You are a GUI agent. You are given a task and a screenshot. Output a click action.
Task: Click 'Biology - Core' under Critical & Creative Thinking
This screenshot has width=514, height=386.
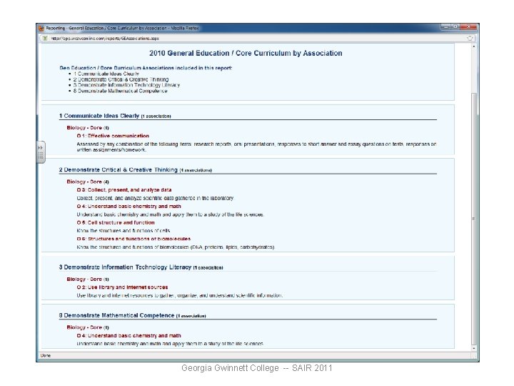coord(84,182)
